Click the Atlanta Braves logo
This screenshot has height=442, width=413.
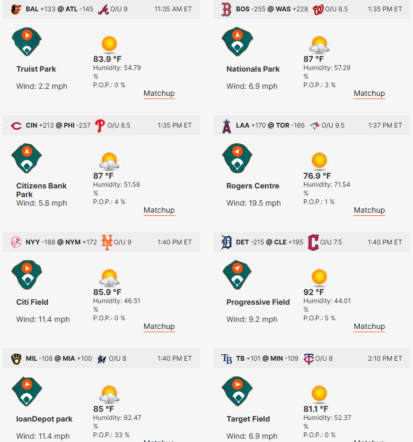103,10
